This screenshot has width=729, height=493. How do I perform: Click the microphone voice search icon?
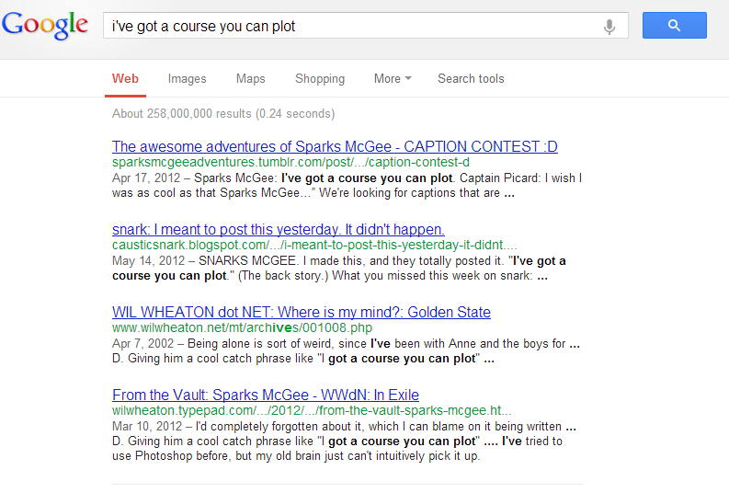click(x=609, y=27)
